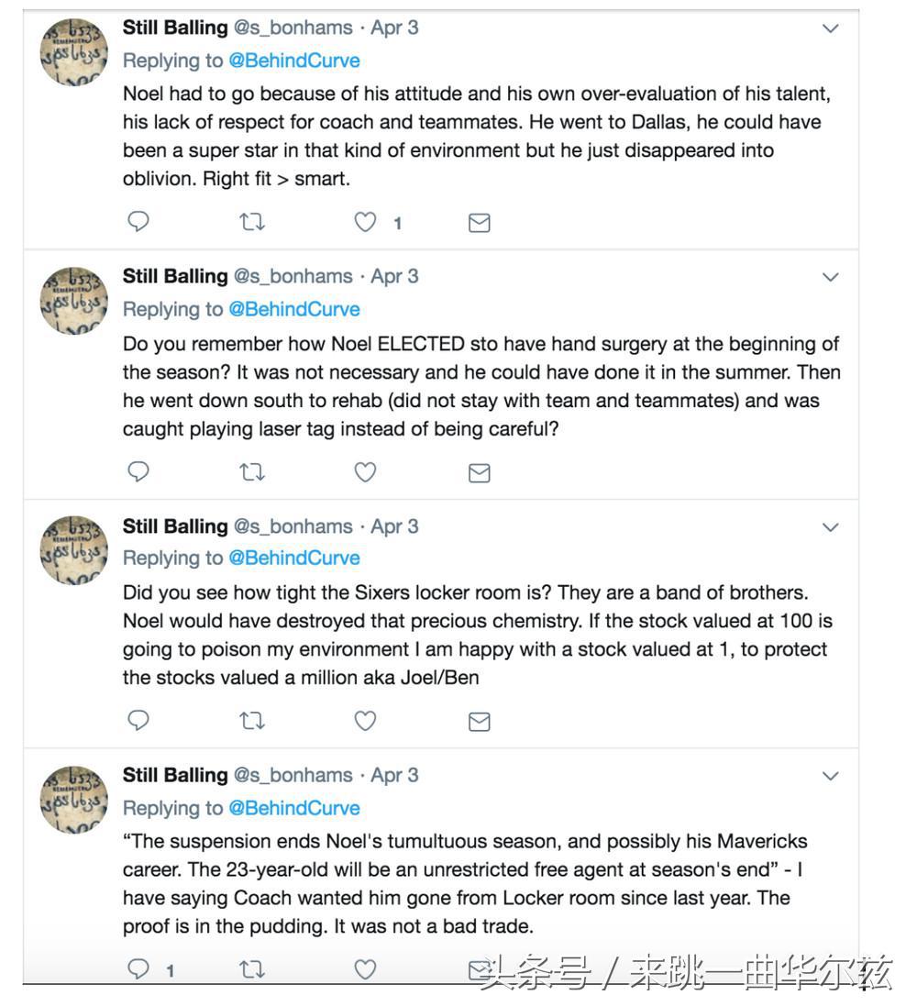Open reply box on the first tweet

pos(138,222)
